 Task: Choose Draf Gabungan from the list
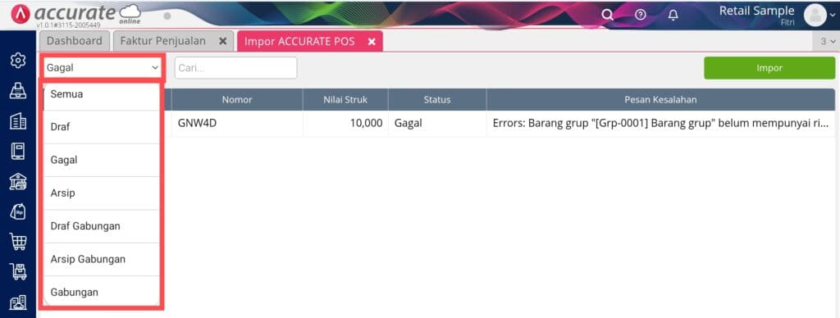click(101, 226)
